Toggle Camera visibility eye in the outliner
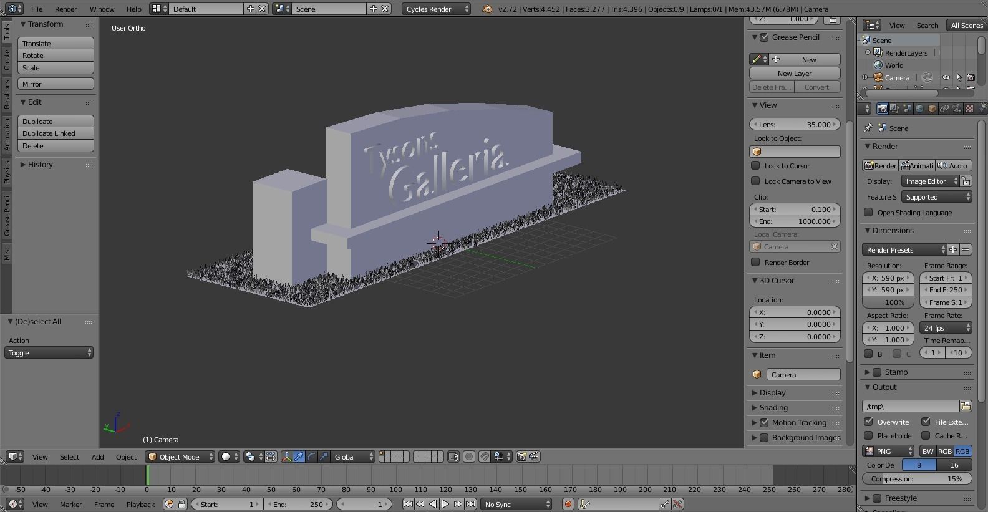The width and height of the screenshot is (988, 512). (946, 77)
